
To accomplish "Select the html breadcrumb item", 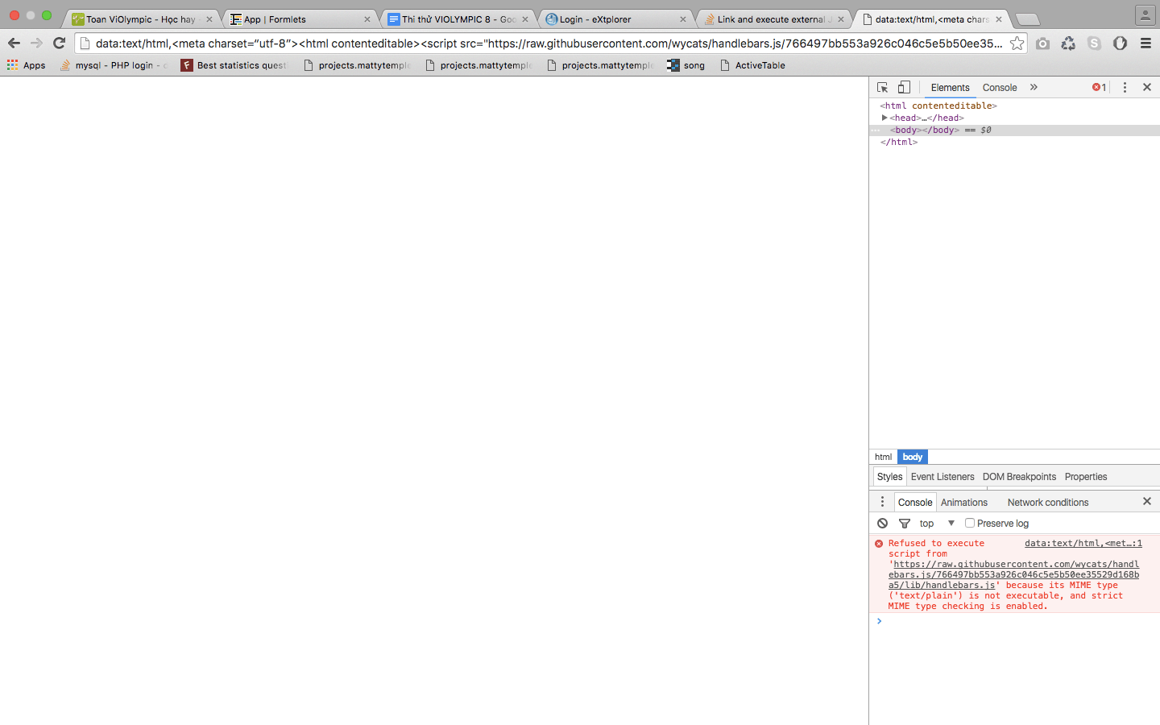I will pyautogui.click(x=884, y=457).
